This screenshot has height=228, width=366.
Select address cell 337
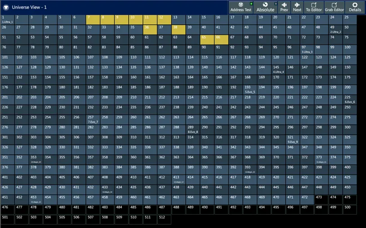[x=164, y=150]
